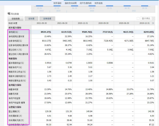Open the 财务报表 menu item
The width and height of the screenshot is (159, 126).
coord(99,3)
